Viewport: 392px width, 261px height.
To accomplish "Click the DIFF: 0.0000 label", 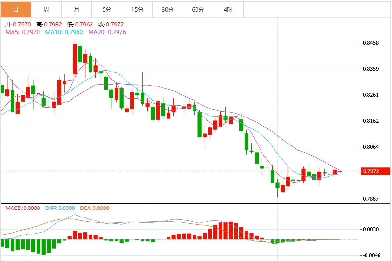I will [x=60, y=208].
